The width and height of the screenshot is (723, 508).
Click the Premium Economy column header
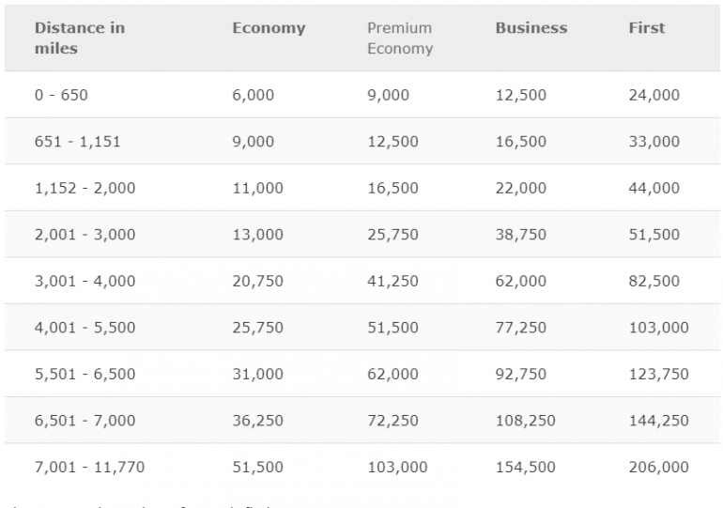[400, 38]
